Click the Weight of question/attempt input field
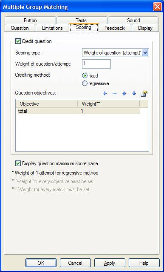Screen dimensions: 164x272 pyautogui.click(x=96, y=64)
